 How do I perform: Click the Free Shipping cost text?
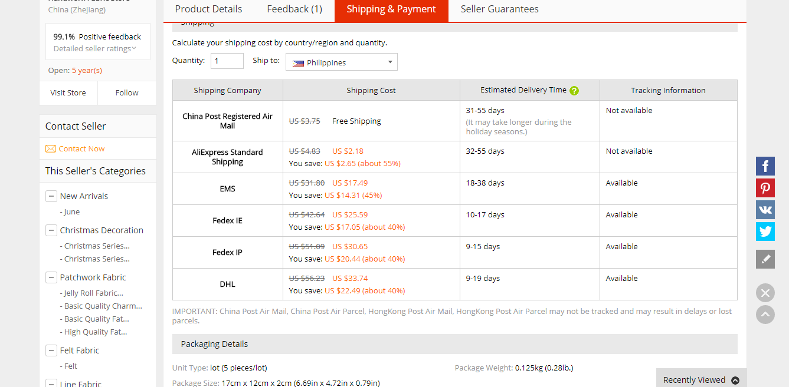[356, 121]
